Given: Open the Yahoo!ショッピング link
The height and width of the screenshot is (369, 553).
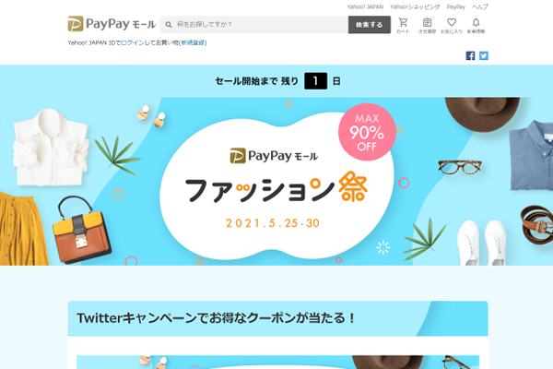Looking at the screenshot, I should (415, 6).
